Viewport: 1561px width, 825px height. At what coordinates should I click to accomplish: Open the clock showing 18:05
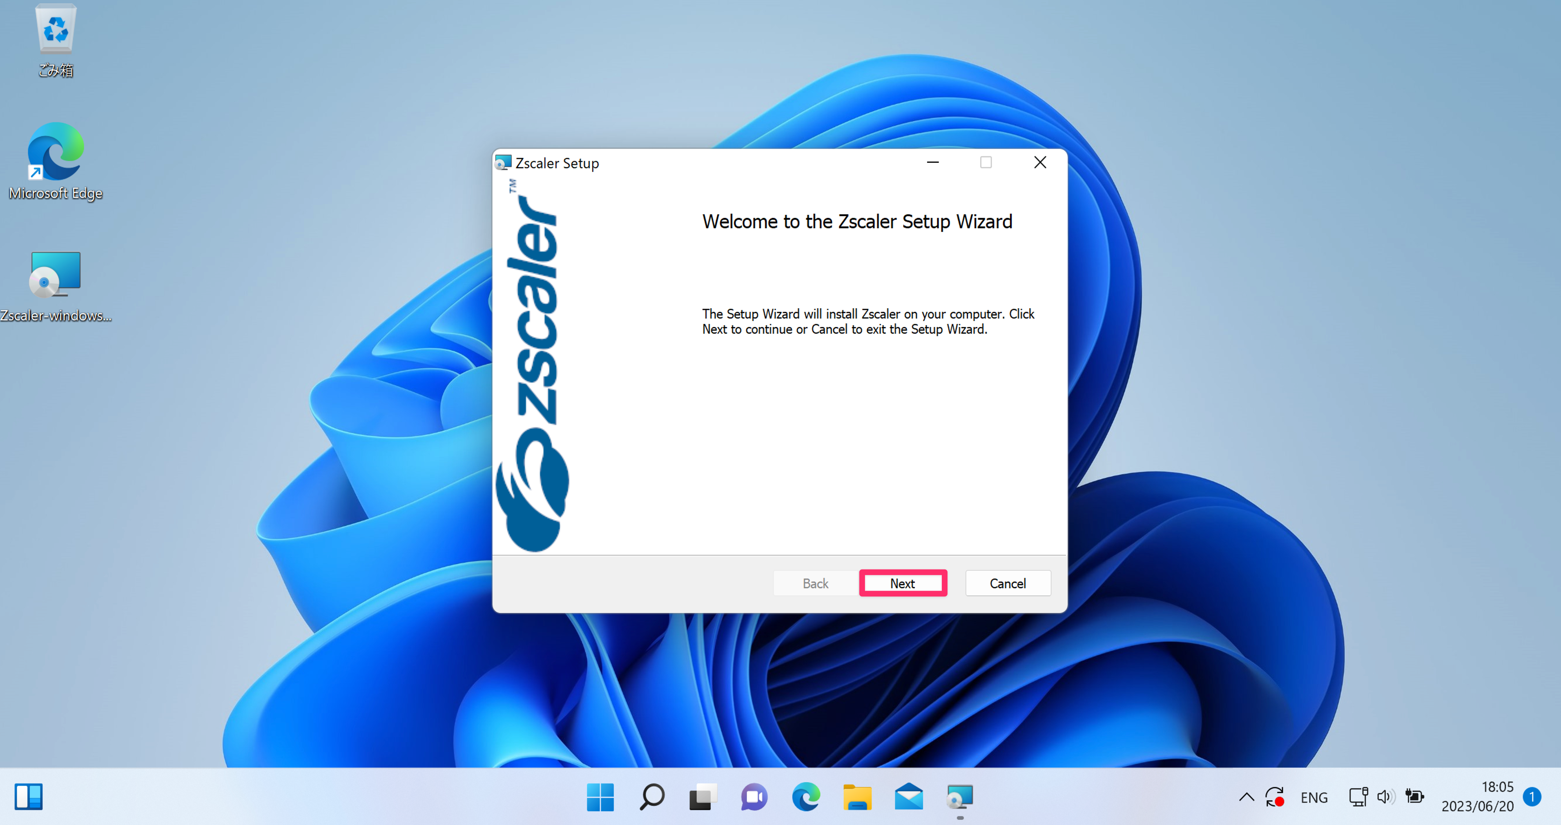[x=1477, y=796]
